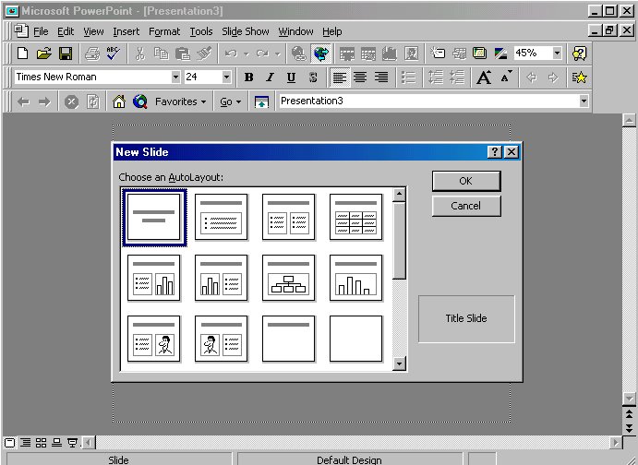Choose the Blank layout thumbnail

click(x=356, y=339)
